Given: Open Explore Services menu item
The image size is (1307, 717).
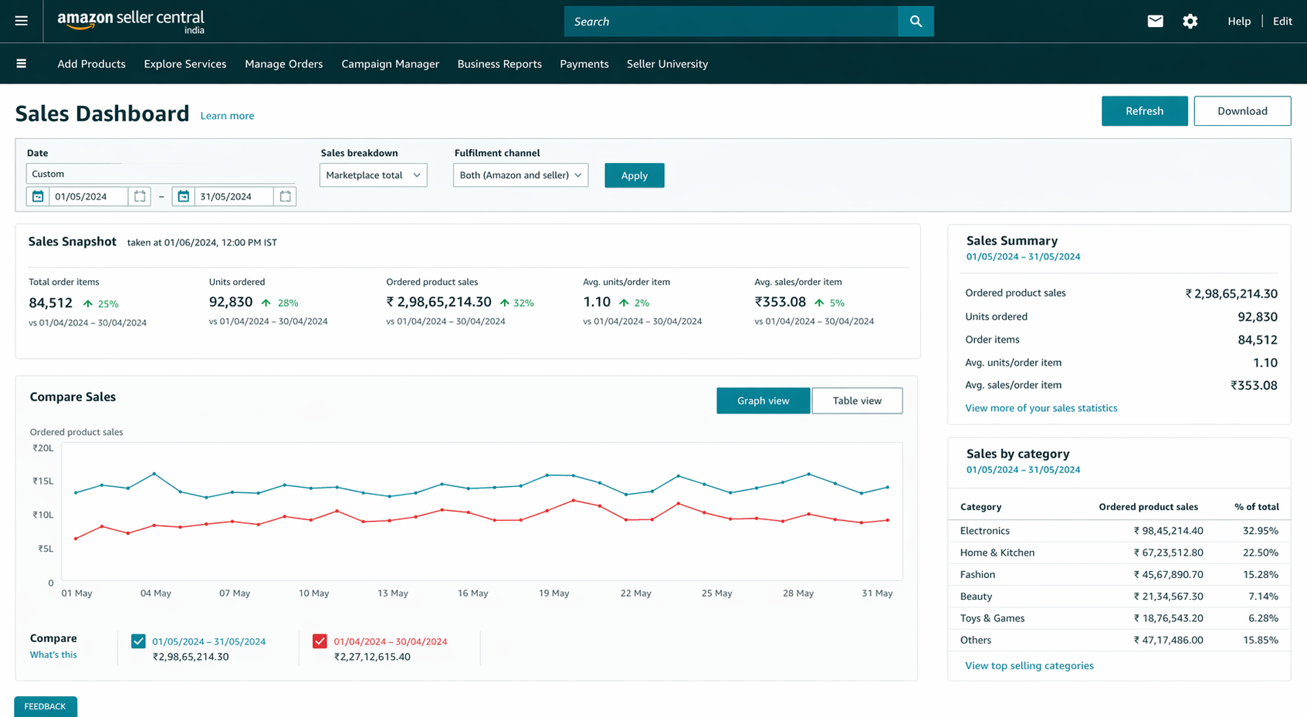Looking at the screenshot, I should click(x=185, y=64).
